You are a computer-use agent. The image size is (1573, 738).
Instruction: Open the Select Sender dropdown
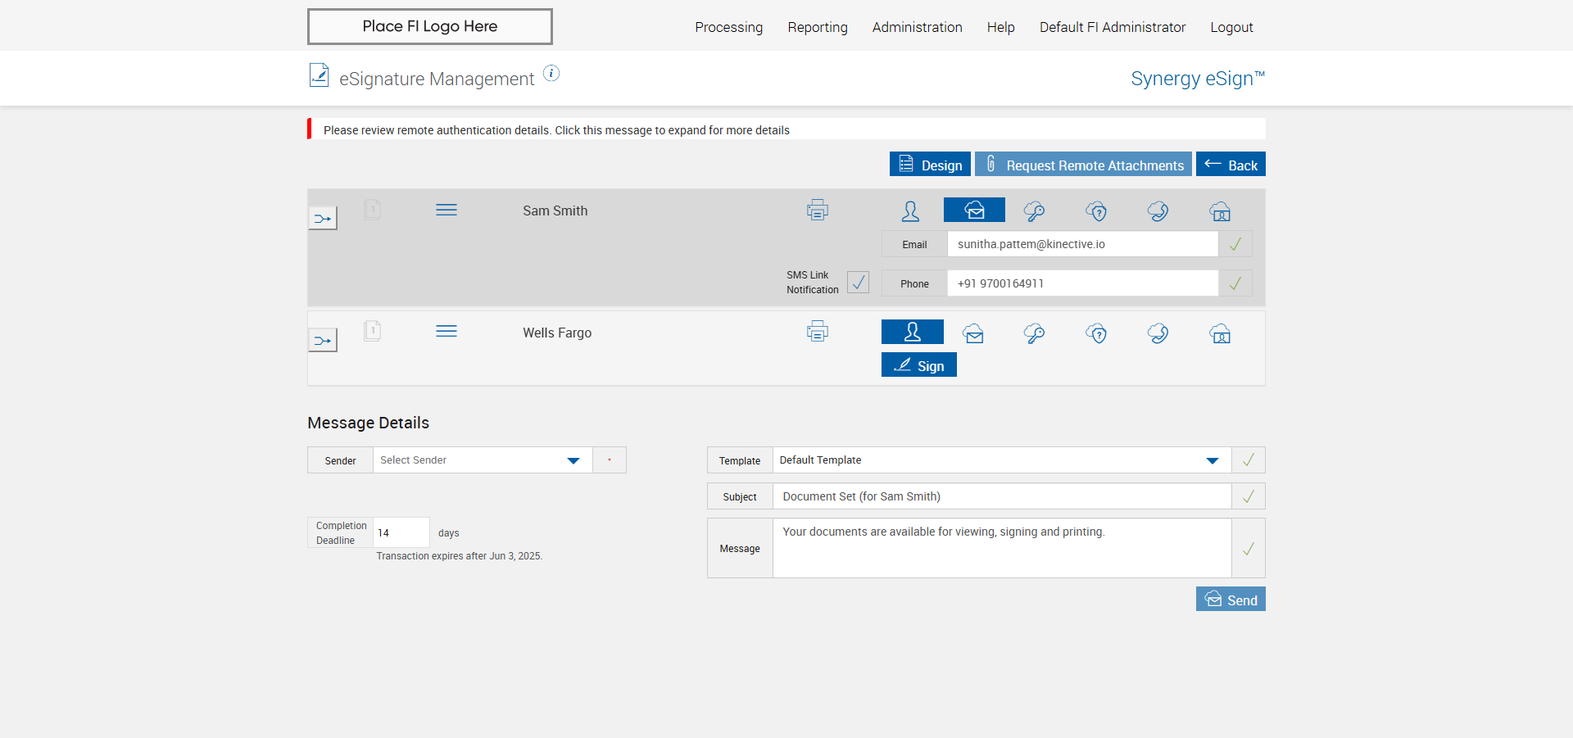483,460
